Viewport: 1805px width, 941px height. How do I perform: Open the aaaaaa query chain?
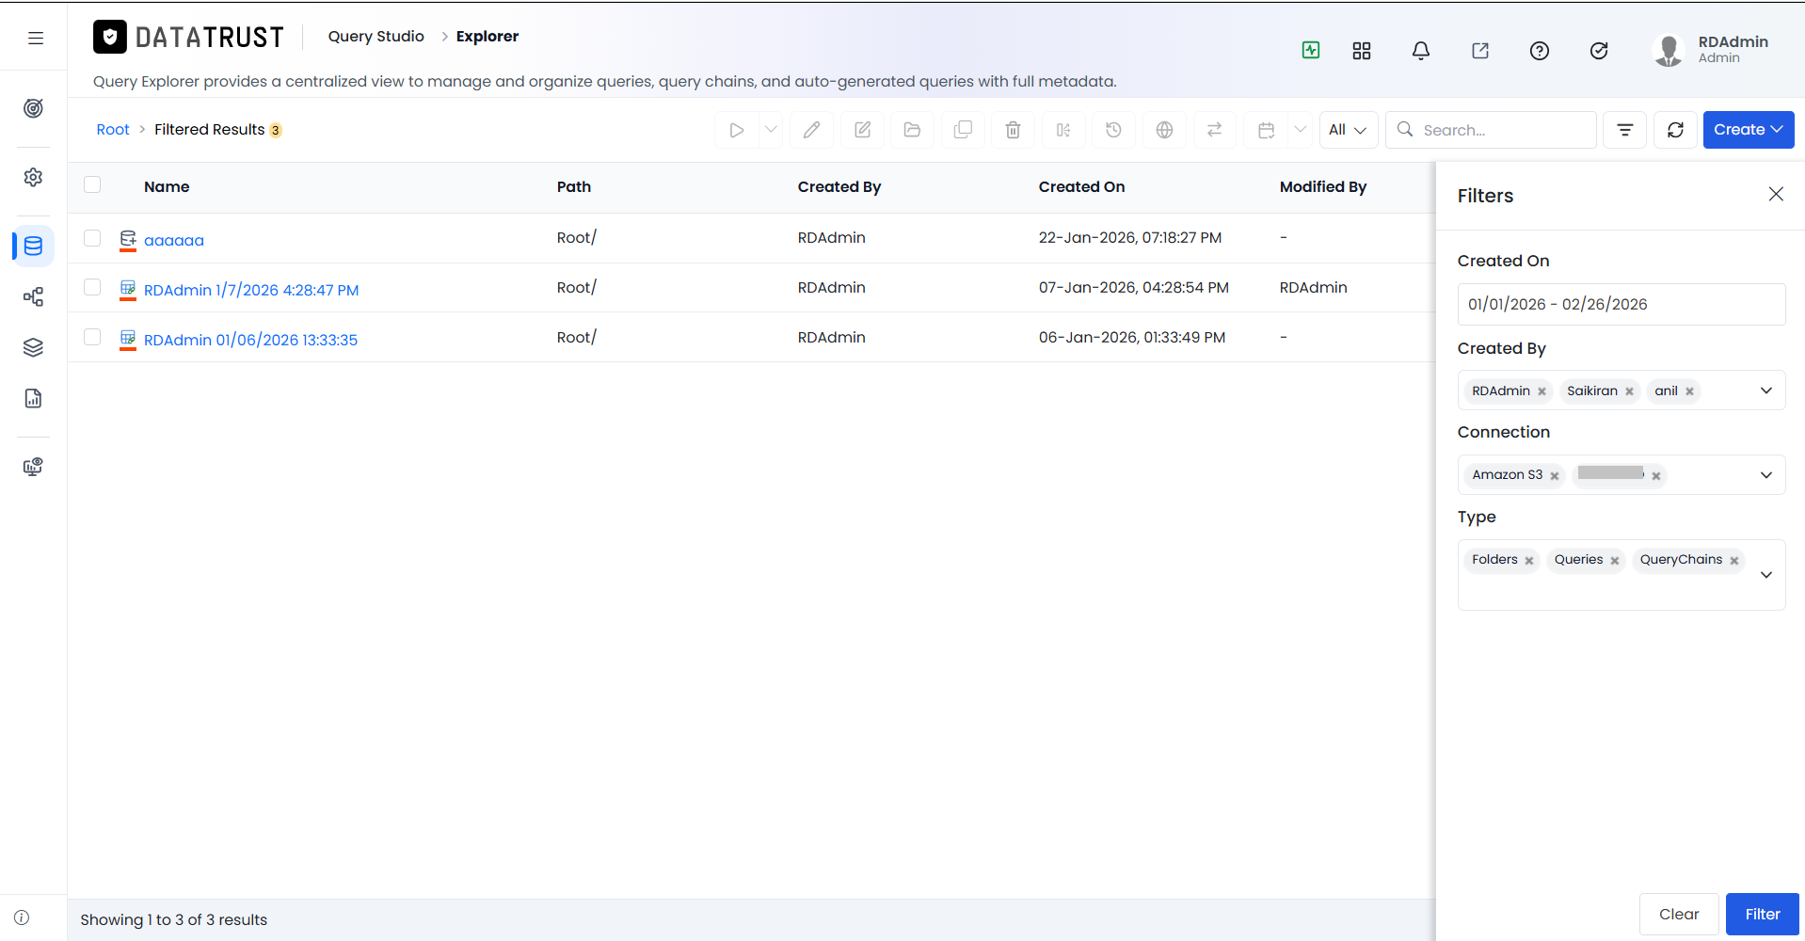pyautogui.click(x=174, y=240)
